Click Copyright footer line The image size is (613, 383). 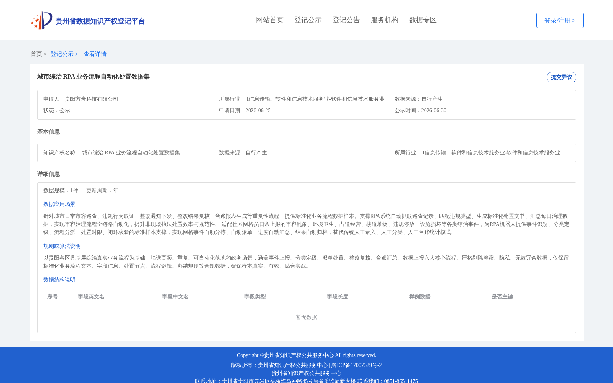pos(306,355)
